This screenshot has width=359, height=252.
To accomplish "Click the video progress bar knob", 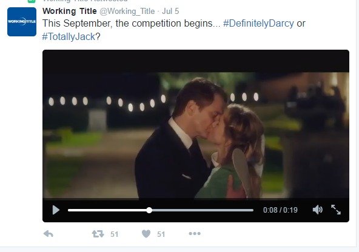I will [x=149, y=210].
